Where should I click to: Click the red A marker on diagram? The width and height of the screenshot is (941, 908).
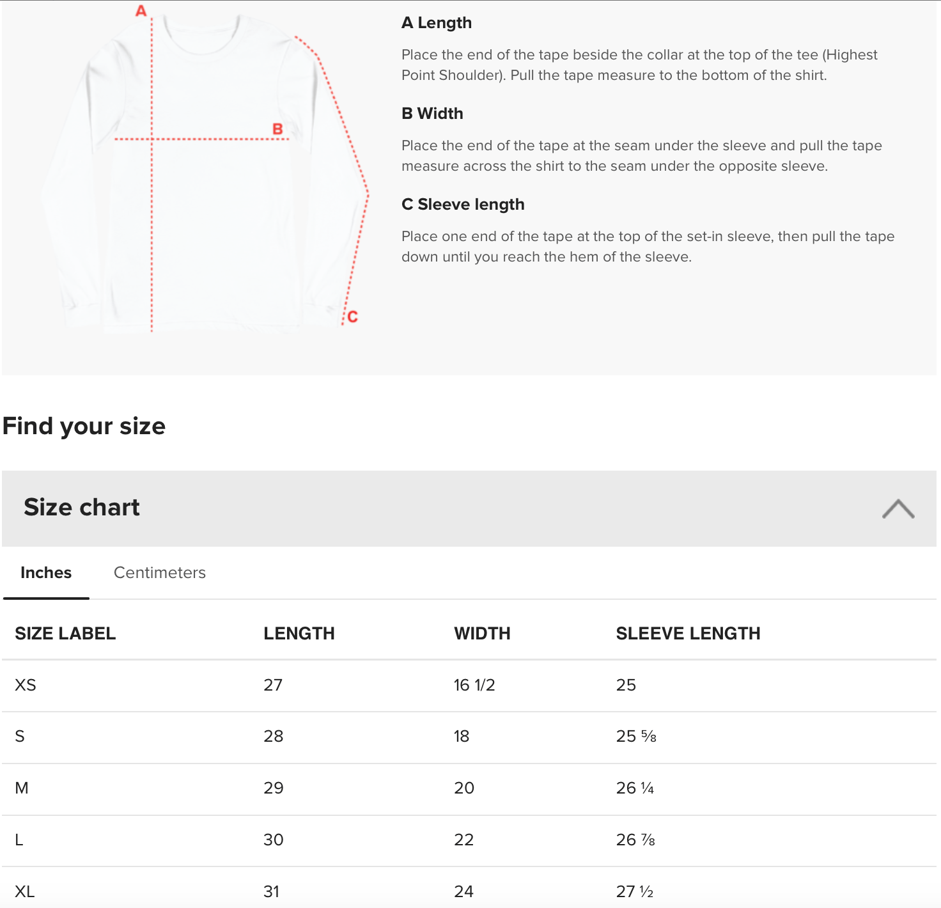tap(141, 11)
